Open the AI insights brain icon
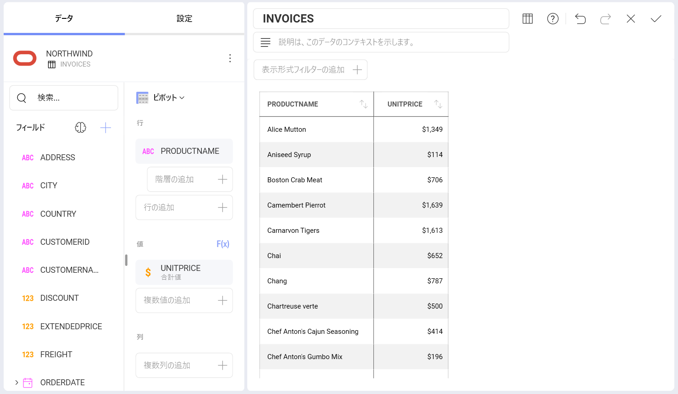This screenshot has height=394, width=678. (x=80, y=127)
